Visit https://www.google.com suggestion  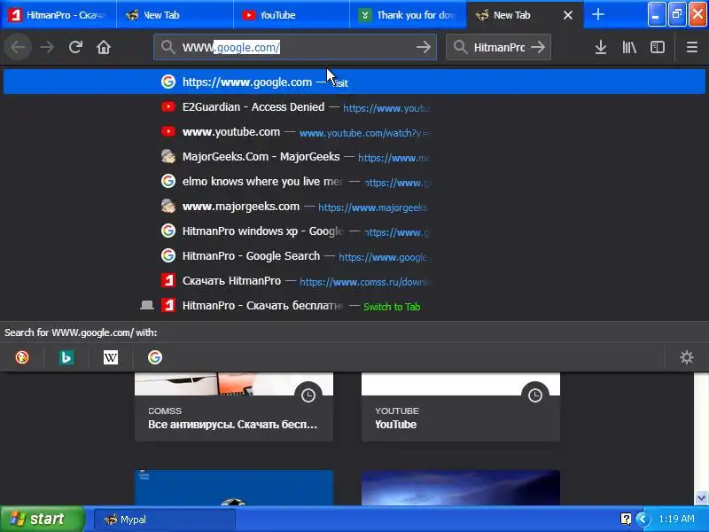(354, 82)
